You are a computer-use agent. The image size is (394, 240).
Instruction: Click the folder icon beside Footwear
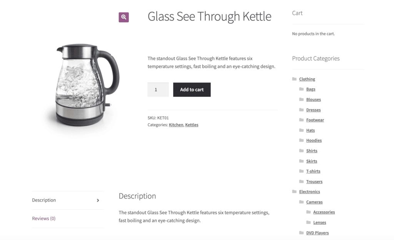301,120
